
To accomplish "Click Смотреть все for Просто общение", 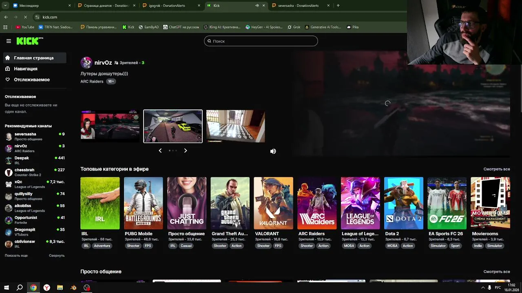I will click(497, 272).
